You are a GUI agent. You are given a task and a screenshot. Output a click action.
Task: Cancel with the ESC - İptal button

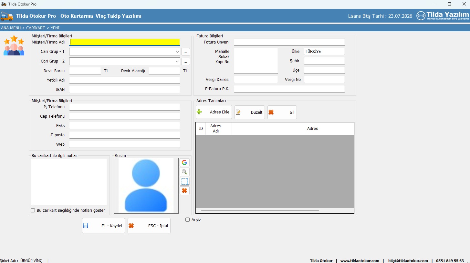pyautogui.click(x=149, y=226)
